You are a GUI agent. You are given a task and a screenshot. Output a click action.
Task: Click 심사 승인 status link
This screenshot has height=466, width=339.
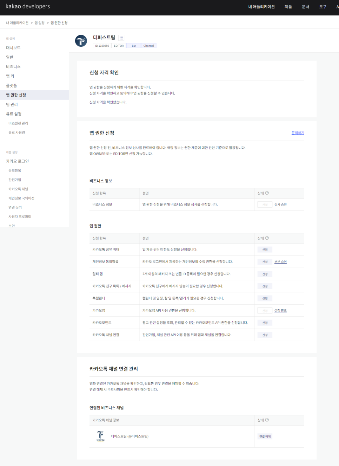coord(280,205)
